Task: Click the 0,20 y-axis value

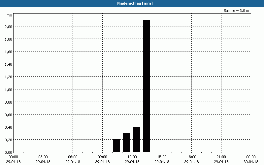Action: point(9,140)
